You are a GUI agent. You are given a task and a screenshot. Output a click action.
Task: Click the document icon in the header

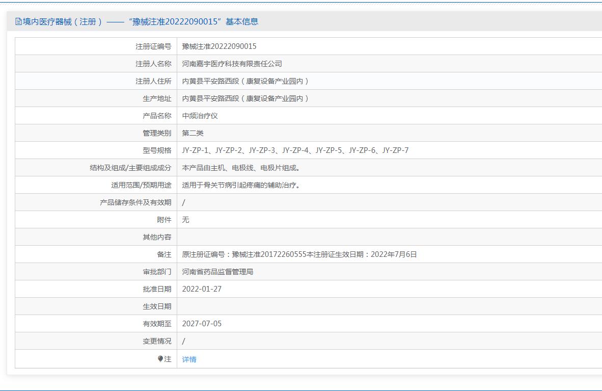(x=19, y=21)
